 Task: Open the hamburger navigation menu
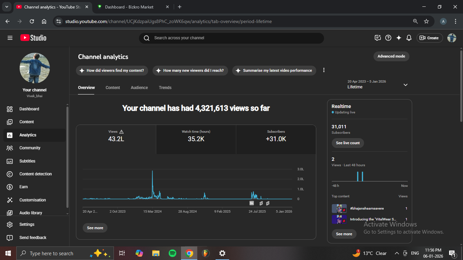(10, 38)
